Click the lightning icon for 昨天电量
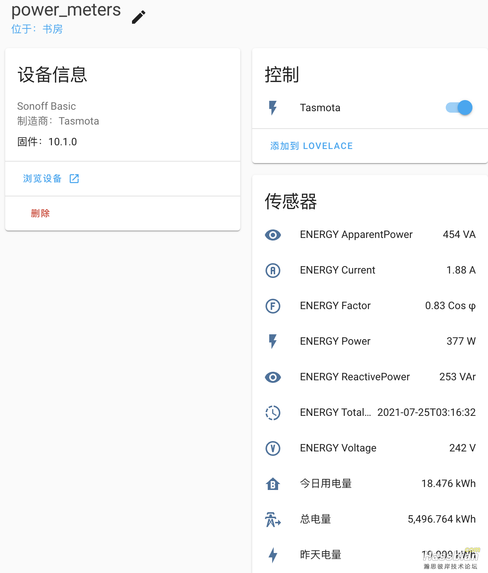The height and width of the screenshot is (573, 488). pos(273,555)
